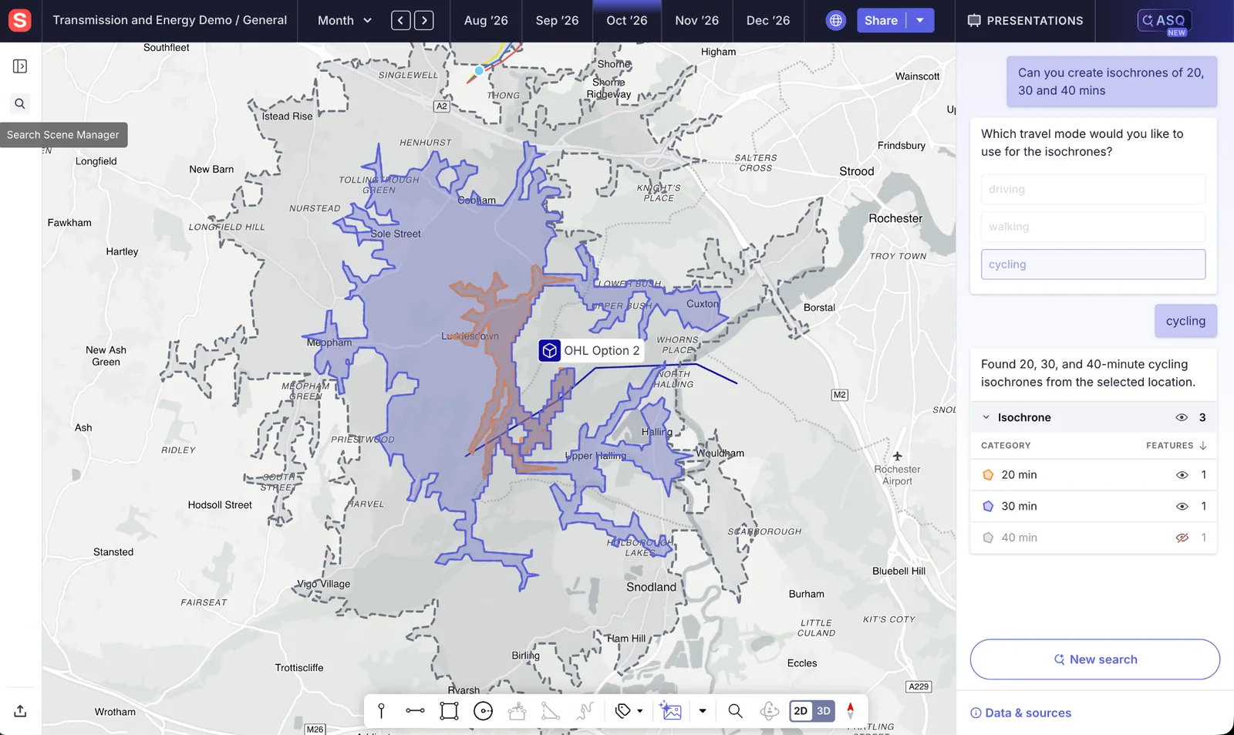Click the AI image generation icon
This screenshot has width=1234, height=735.
tap(671, 710)
